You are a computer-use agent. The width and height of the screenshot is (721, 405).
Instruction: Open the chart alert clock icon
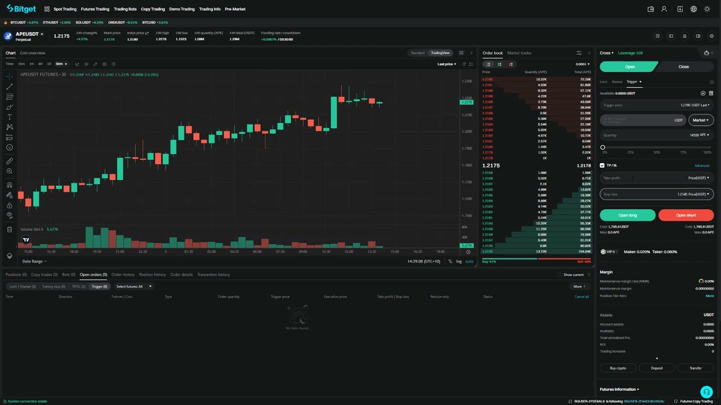click(x=113, y=64)
